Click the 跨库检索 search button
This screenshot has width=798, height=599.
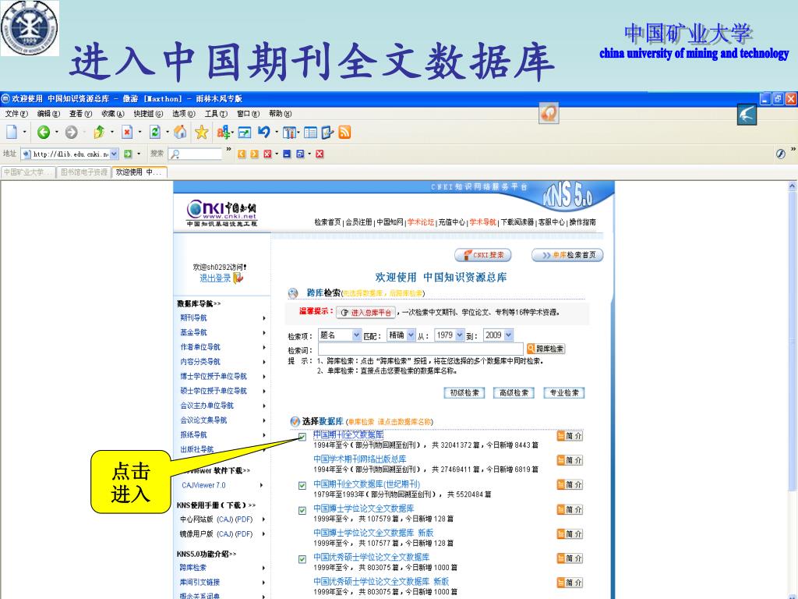[x=546, y=349]
